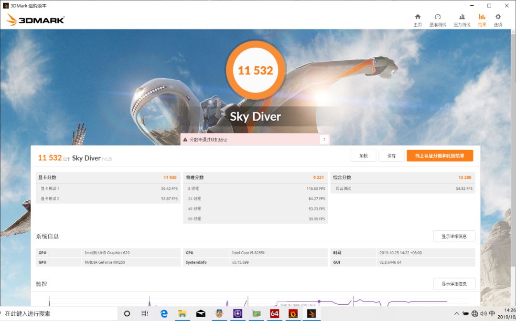Show detailed system information (显示详细信息)
This screenshot has height=321, width=516.
point(454,236)
